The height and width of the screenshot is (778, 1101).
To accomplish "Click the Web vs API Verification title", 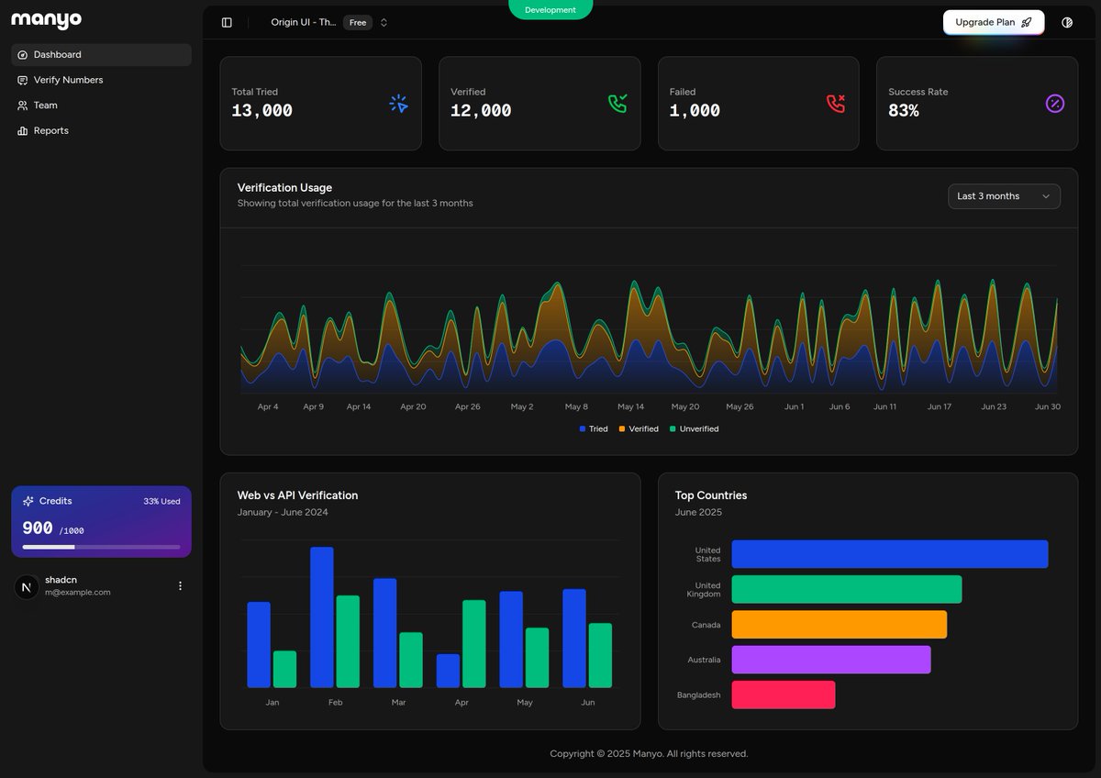I will (x=297, y=495).
